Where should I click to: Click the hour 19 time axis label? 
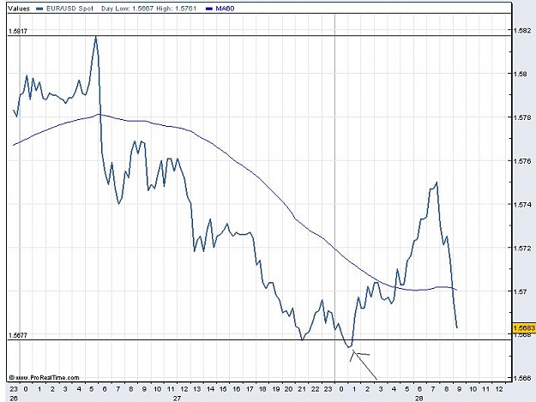pyautogui.click(x=275, y=389)
